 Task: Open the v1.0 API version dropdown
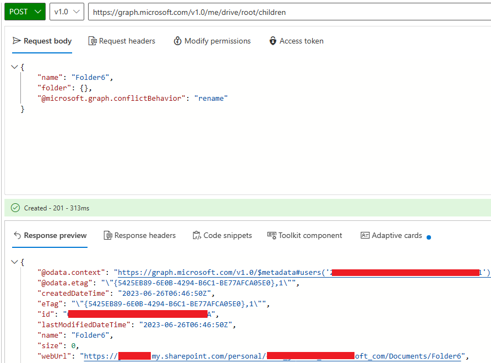(67, 12)
